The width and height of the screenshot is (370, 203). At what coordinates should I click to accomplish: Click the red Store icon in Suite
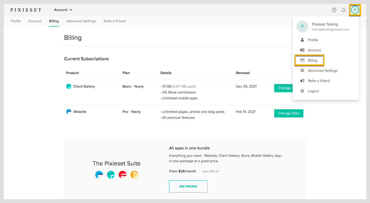tap(123, 175)
